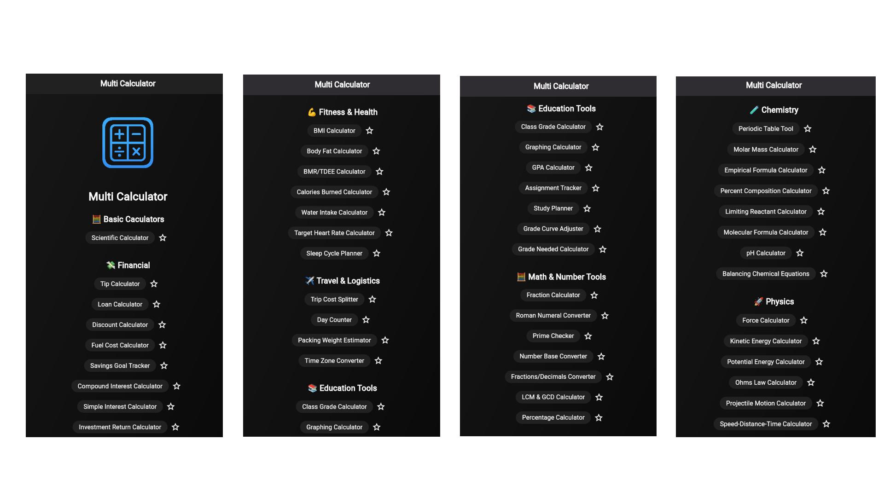Viewport: 884px width, 497px height.
Task: Open the Body Fat Calculator
Action: (334, 151)
